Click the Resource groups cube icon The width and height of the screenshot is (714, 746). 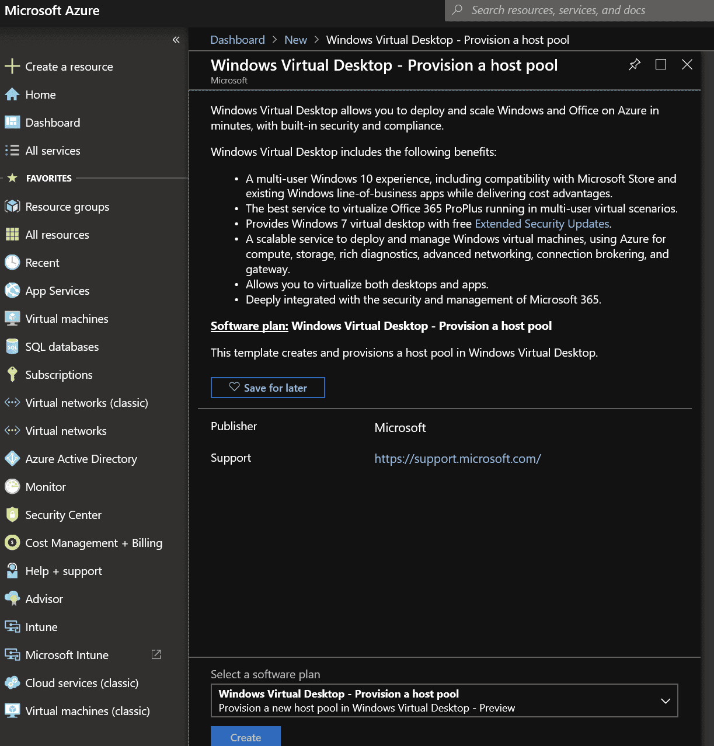click(x=12, y=206)
